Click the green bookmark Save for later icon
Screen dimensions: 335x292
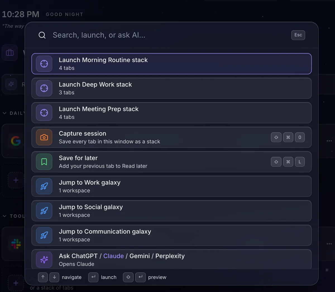point(44,162)
